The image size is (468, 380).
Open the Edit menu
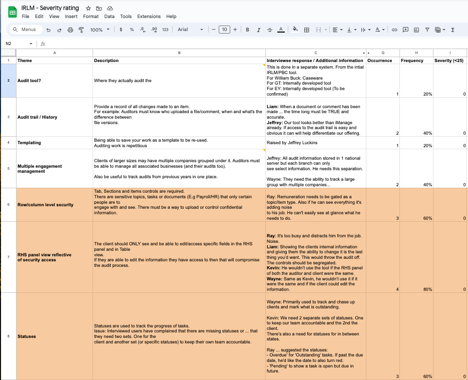point(39,17)
